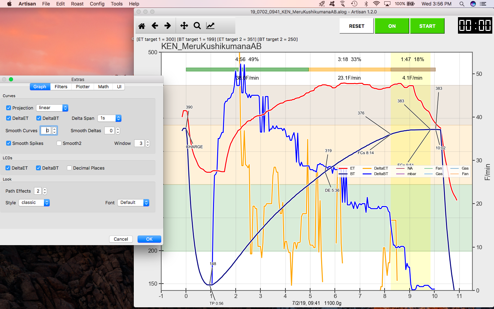Toggle DeltaET LCD checkbox

(8, 168)
